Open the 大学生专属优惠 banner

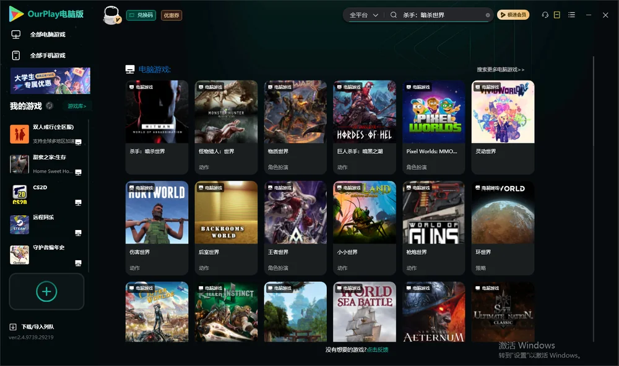point(50,80)
